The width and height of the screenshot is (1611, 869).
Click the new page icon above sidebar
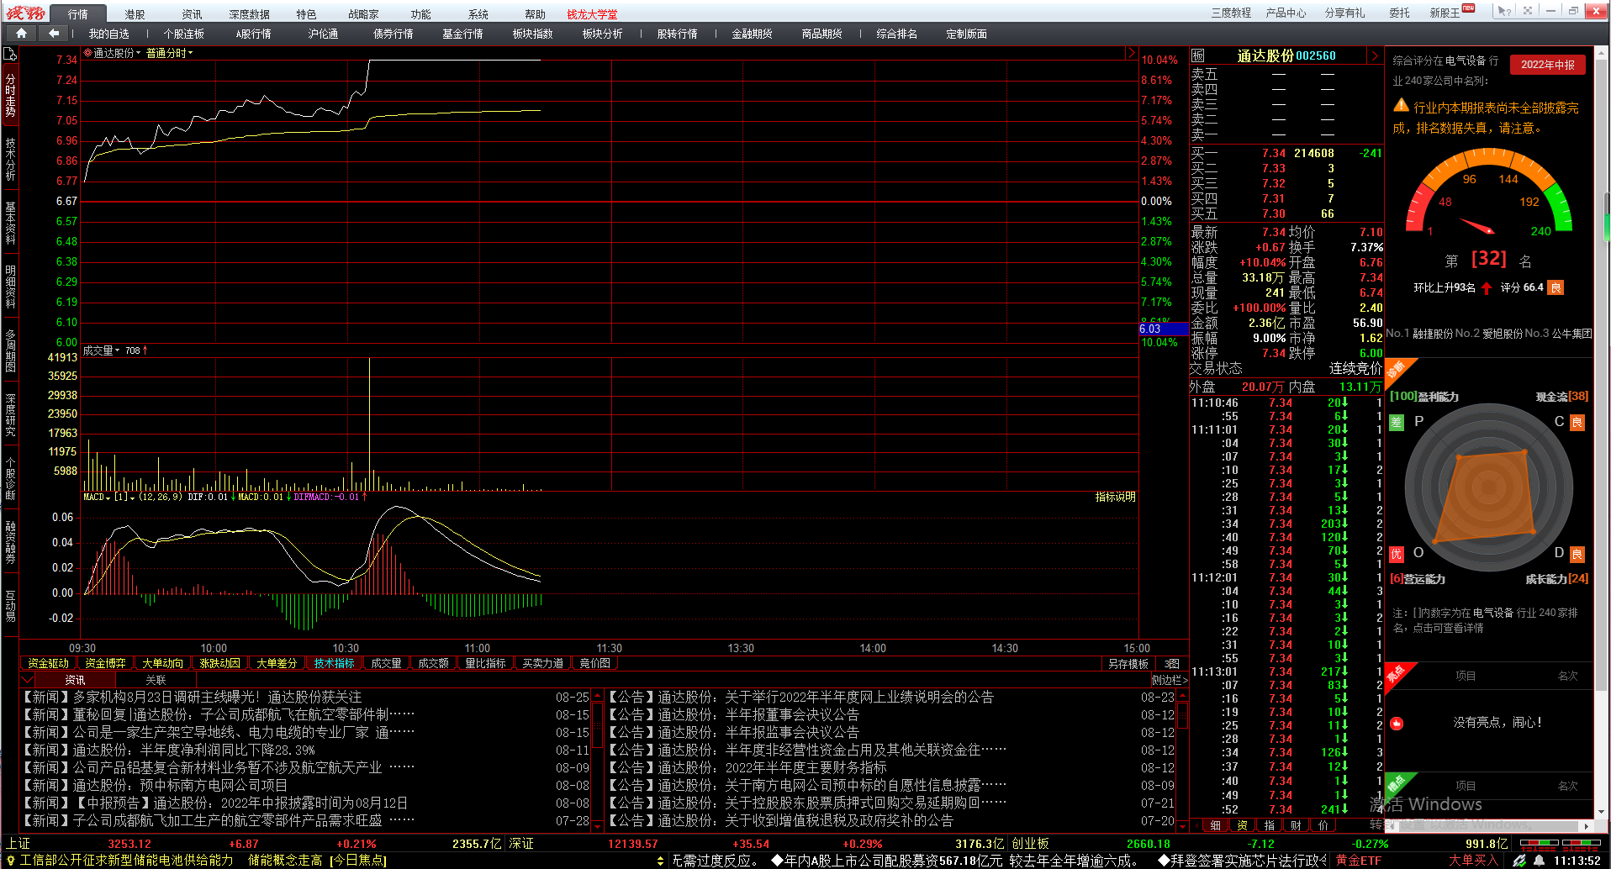[x=10, y=54]
